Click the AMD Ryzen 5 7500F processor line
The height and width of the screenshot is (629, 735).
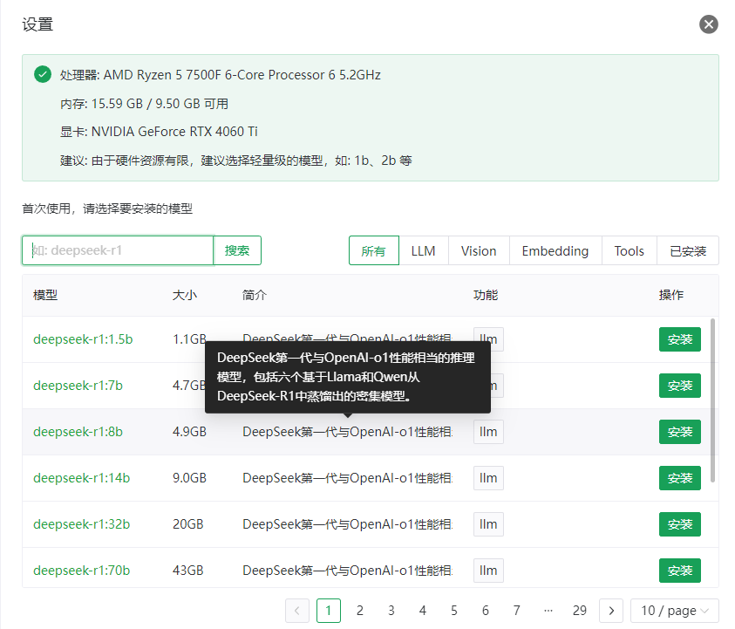[x=221, y=75]
